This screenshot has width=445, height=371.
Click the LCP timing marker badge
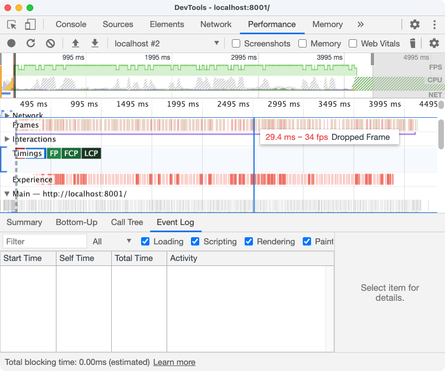coord(91,153)
